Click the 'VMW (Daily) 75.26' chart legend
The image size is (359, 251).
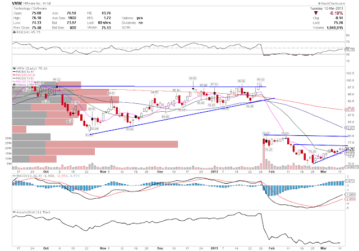coord(31,69)
